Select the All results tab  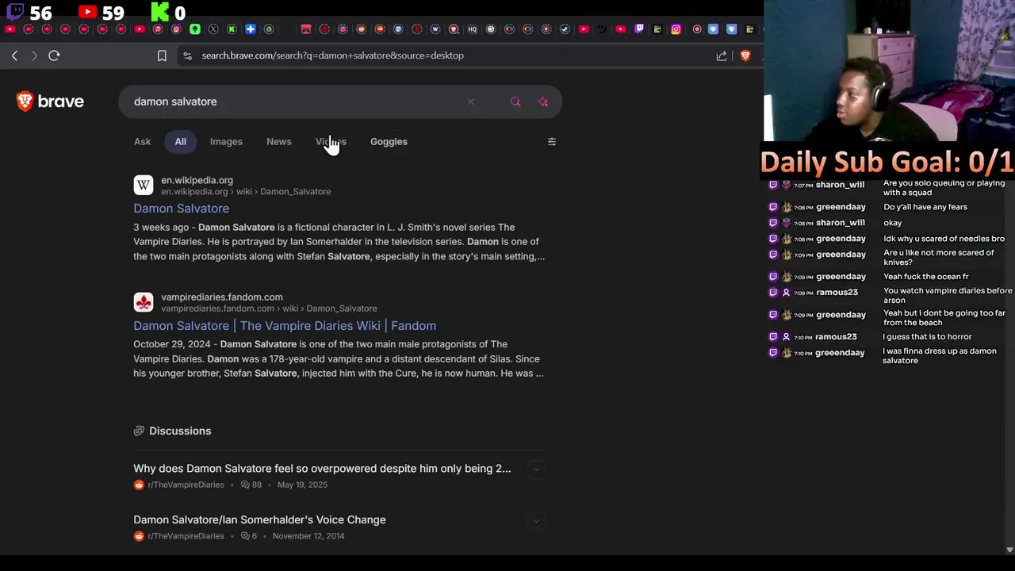[x=181, y=141]
